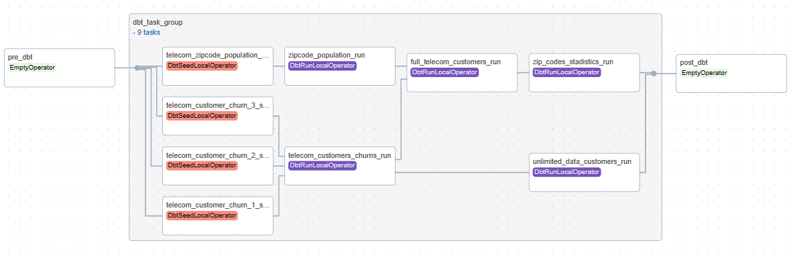The width and height of the screenshot is (789, 253).
Task: Select the pre_dbt task node
Action: pyautogui.click(x=60, y=68)
